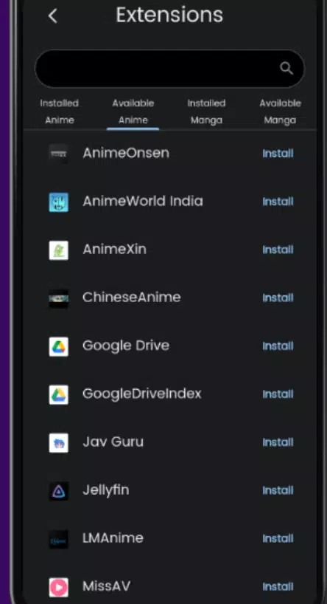The image size is (327, 604).
Task: Open the AnimeOnsen list entry
Action: (169, 154)
